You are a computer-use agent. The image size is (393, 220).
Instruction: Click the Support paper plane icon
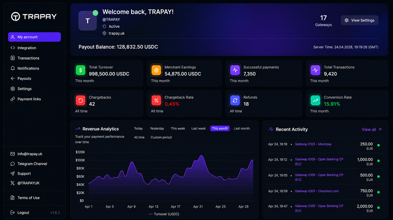pos(13,173)
